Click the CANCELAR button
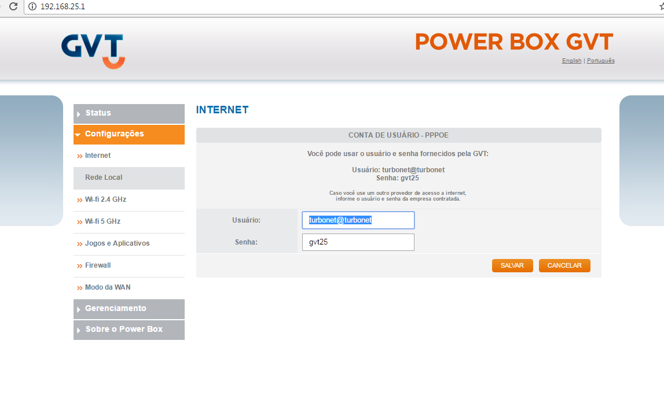 coord(564,266)
